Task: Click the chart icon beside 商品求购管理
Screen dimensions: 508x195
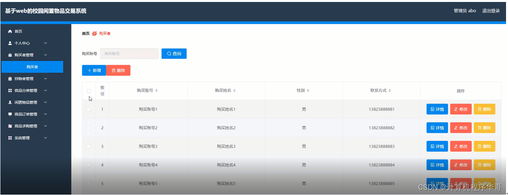Action: (x=10, y=126)
